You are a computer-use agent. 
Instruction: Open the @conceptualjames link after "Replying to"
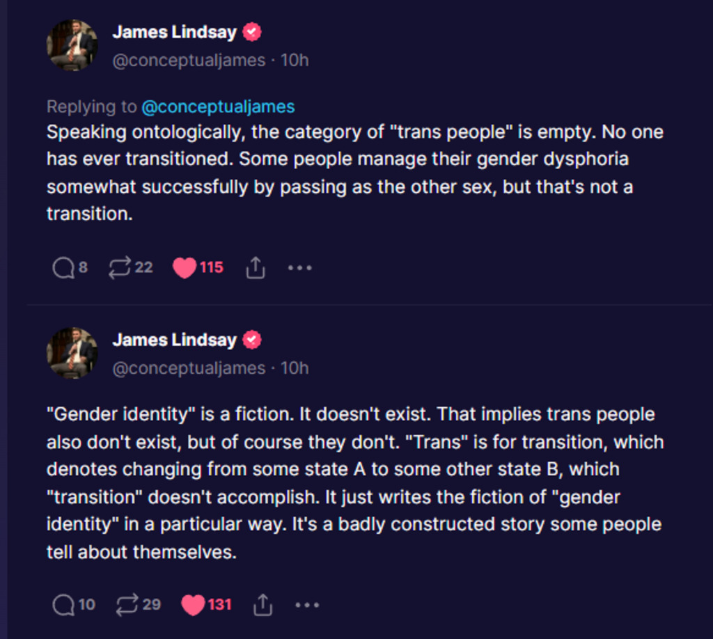[x=218, y=106]
